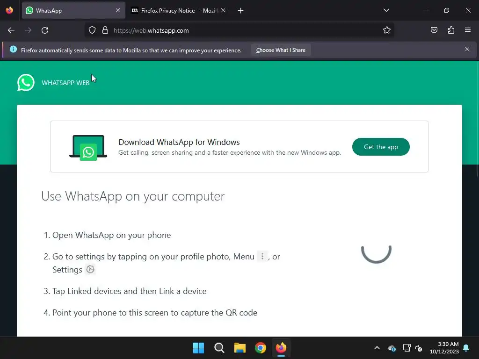
Task: Show hidden system tray icons
Action: [377, 348]
